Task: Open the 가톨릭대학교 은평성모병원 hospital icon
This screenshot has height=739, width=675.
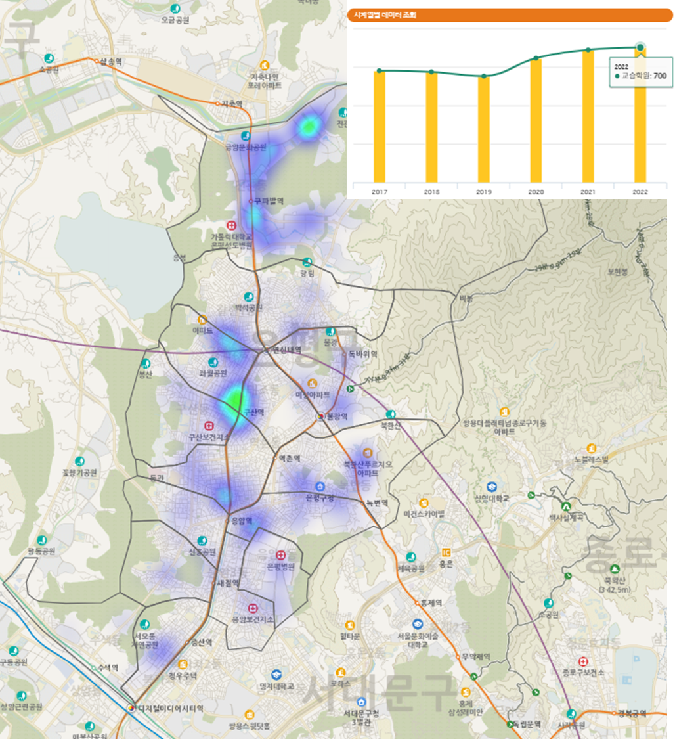Action: (x=231, y=225)
